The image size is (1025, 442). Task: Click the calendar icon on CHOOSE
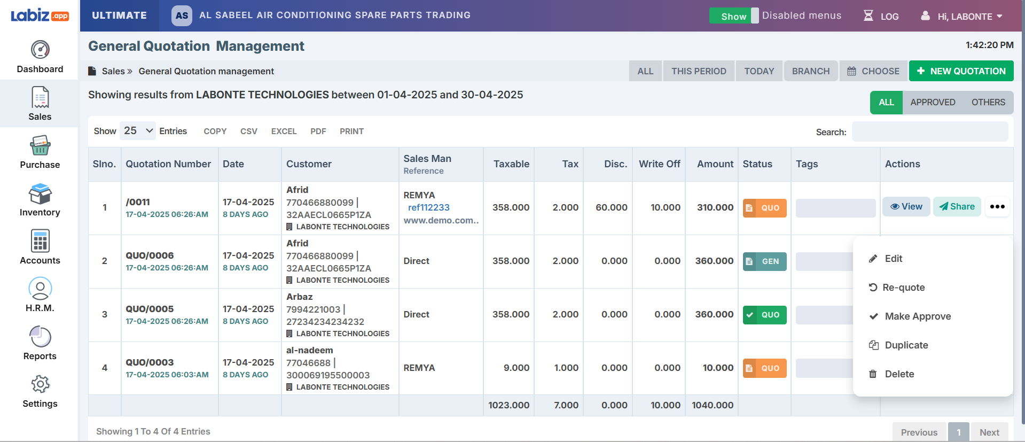click(x=852, y=71)
